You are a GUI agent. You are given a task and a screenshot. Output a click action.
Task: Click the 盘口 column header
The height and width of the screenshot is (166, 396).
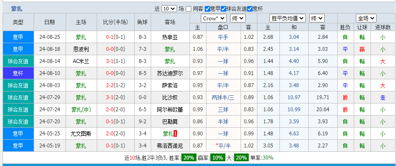[223, 27]
